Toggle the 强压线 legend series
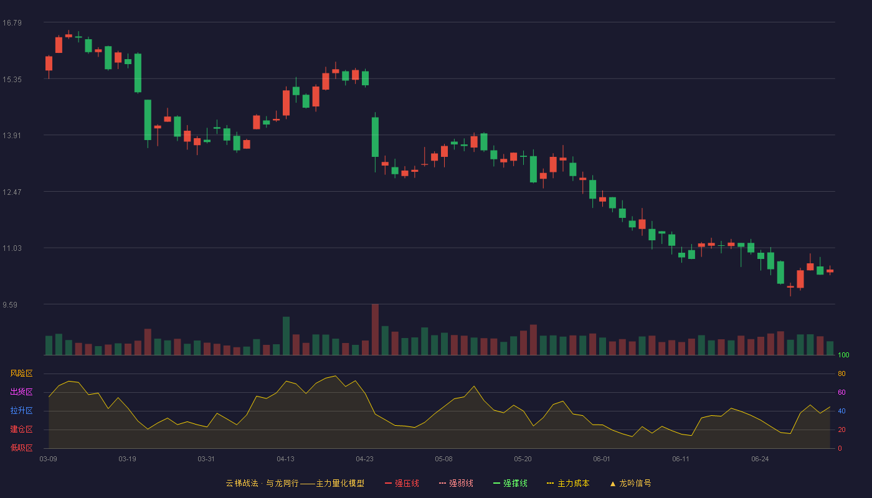 (x=402, y=483)
